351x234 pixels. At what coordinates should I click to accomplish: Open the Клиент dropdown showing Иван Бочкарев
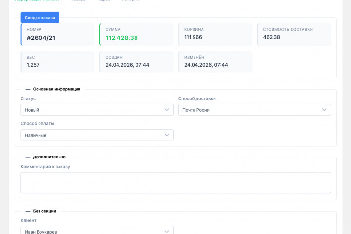pos(93,231)
